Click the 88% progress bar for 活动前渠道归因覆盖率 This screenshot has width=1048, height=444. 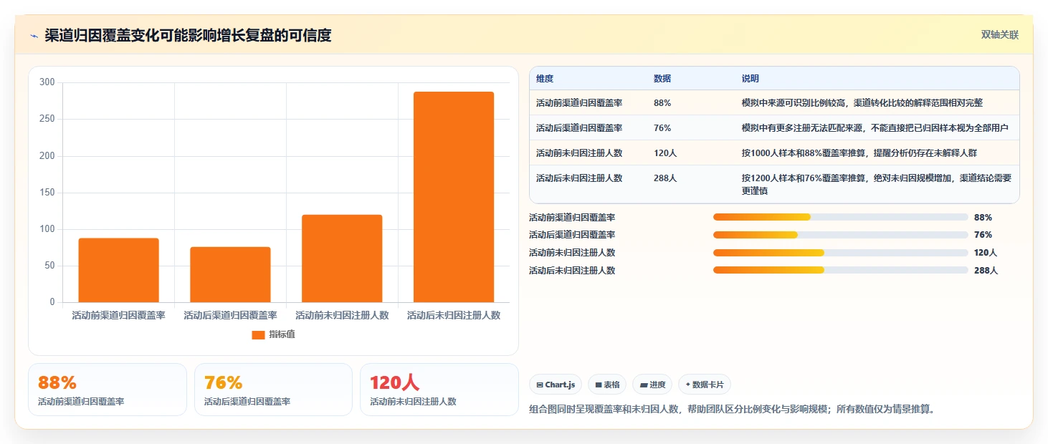[x=840, y=217]
